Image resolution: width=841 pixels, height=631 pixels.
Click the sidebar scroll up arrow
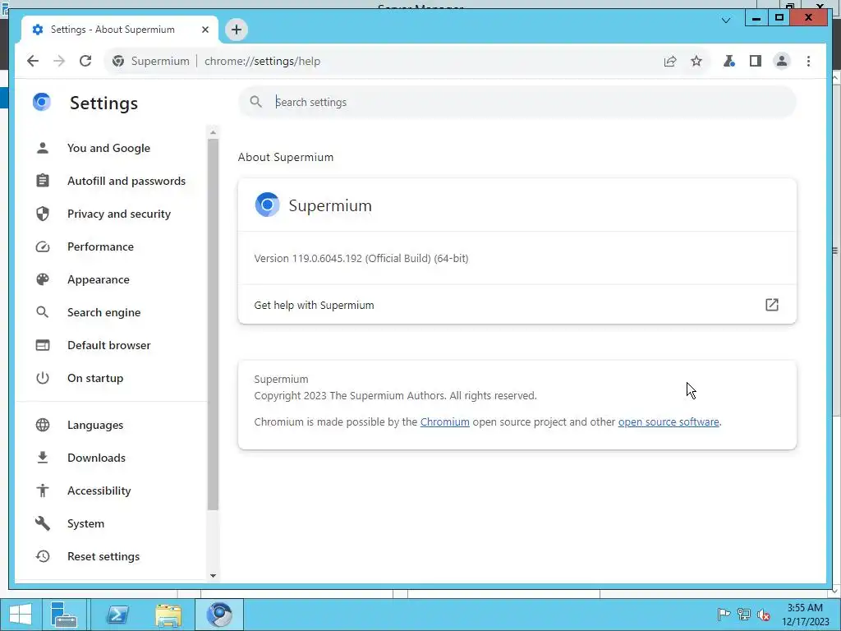(213, 132)
